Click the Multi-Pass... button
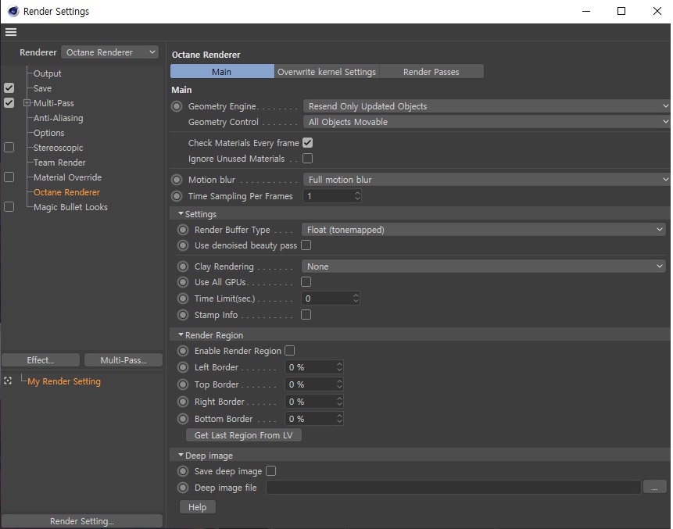This screenshot has width=673, height=529. click(x=124, y=360)
